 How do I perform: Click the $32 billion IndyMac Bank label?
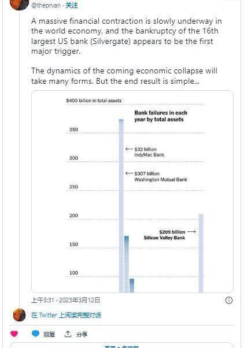(149, 152)
